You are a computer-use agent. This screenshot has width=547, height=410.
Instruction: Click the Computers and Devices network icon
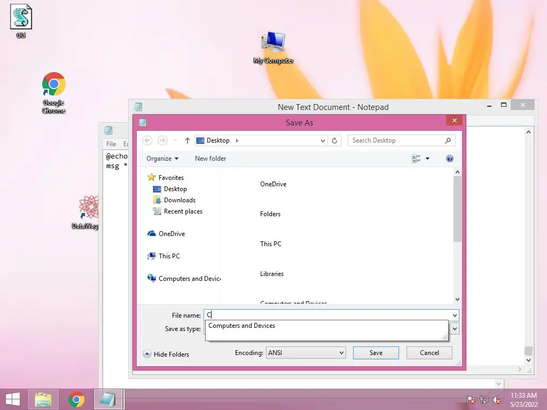pyautogui.click(x=151, y=278)
